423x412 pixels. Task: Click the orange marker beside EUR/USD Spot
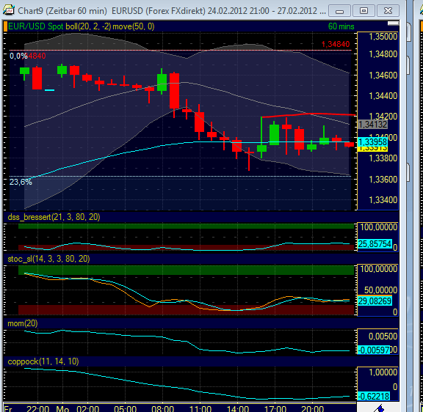(5, 26)
